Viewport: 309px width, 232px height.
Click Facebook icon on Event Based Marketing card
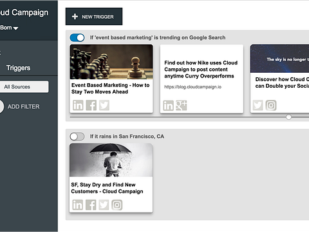pos(91,105)
